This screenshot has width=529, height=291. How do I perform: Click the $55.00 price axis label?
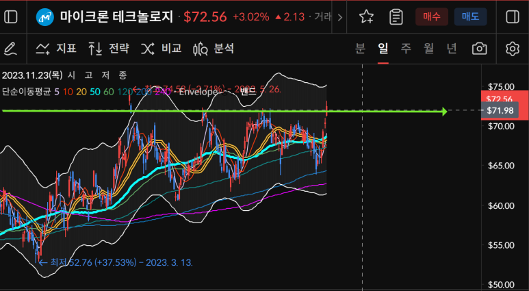502,245
